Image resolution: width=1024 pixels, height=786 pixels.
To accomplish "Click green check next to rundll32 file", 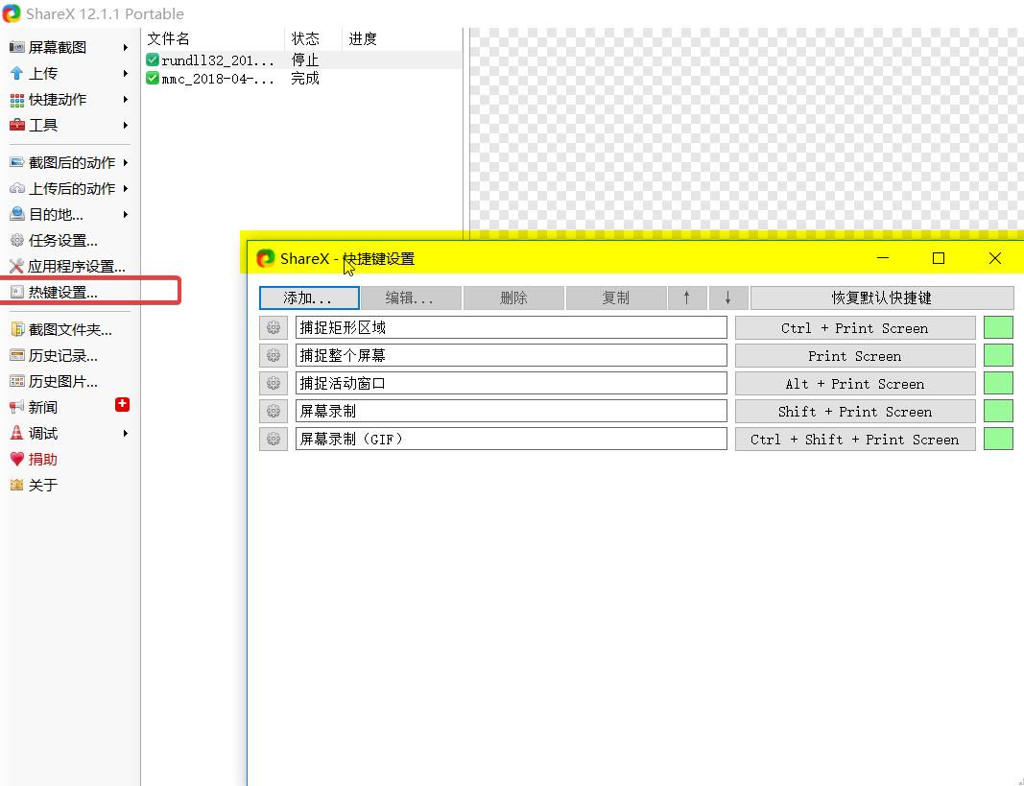I will (153, 60).
